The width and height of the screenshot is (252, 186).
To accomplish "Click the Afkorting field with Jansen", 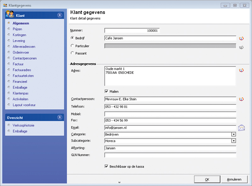I will pyautogui.click(x=170, y=148).
